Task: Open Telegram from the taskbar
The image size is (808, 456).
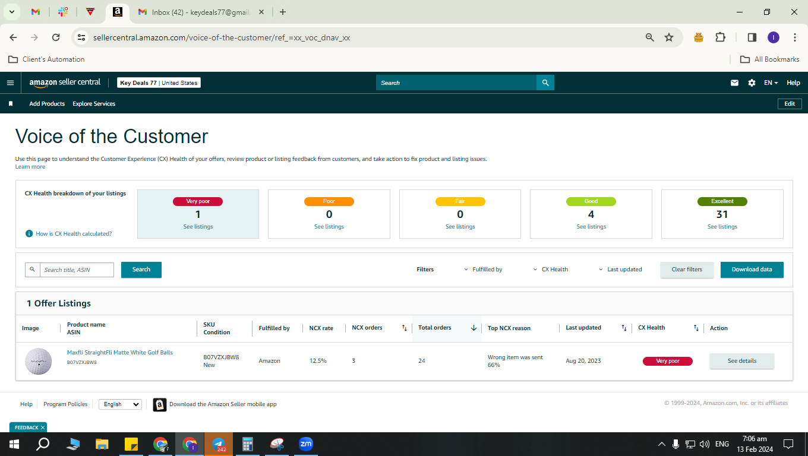Action: point(219,444)
